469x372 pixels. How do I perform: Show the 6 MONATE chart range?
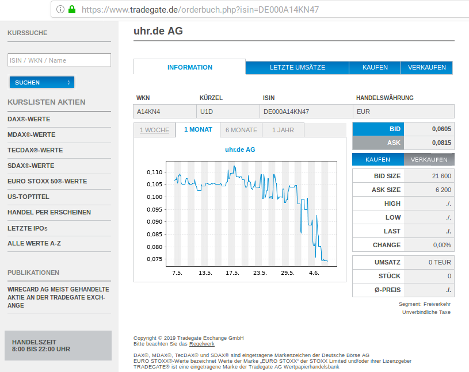click(x=241, y=130)
